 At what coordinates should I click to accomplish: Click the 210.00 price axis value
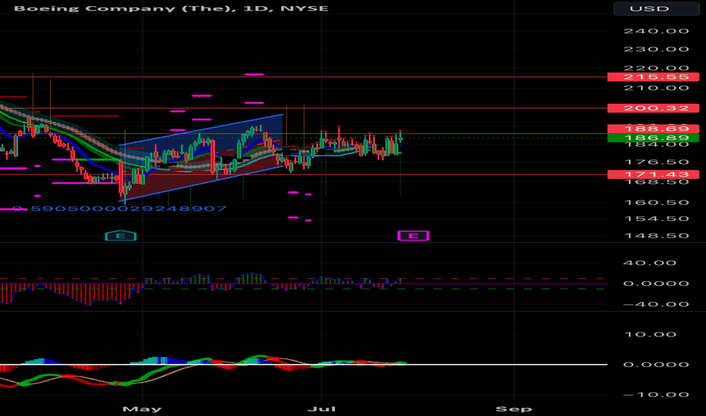tap(656, 88)
